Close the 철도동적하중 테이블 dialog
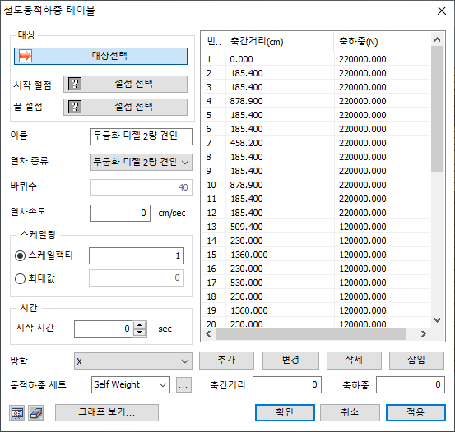 pos(442,11)
